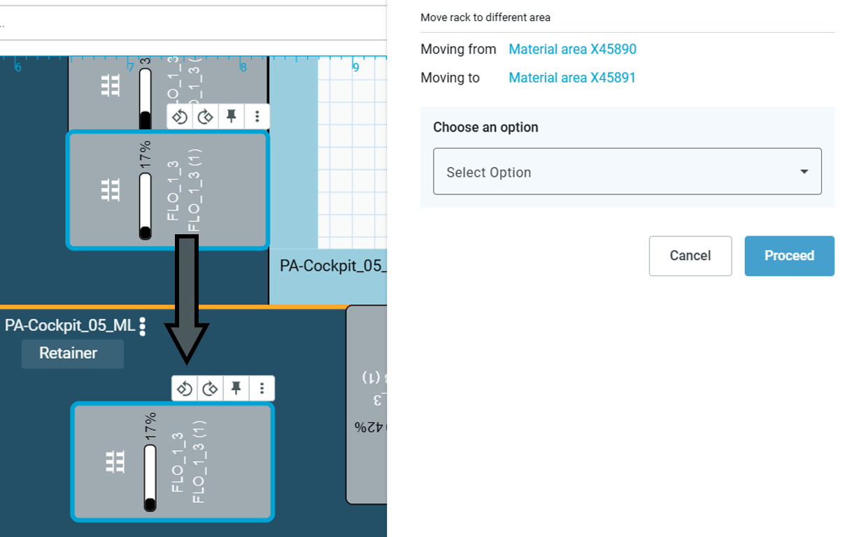
Task: Toggle pin on the rack below the arrow
Action: pyautogui.click(x=236, y=388)
